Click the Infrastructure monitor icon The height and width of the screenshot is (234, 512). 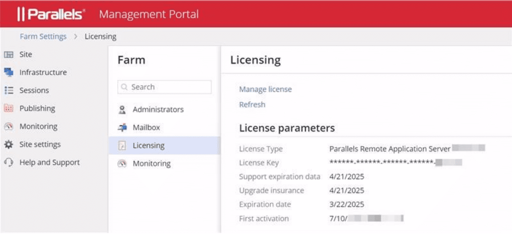(9, 73)
